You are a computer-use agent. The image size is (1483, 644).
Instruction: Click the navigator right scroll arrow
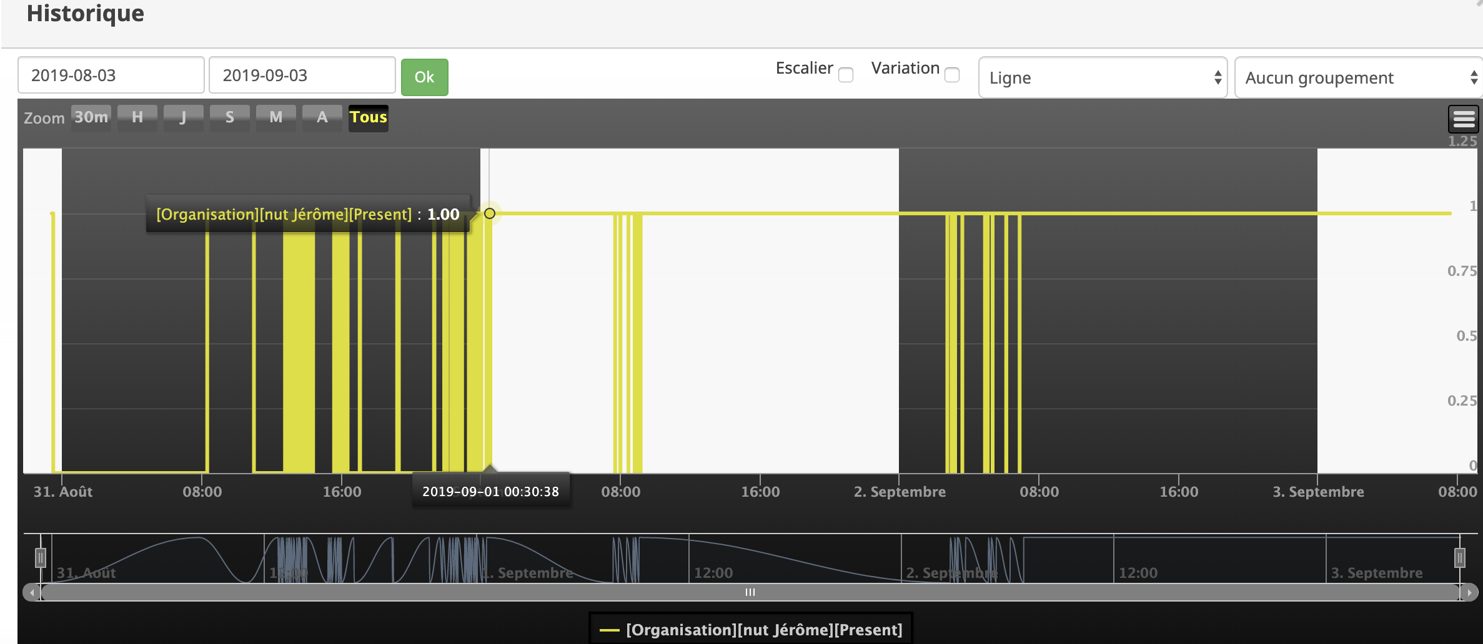click(1469, 592)
